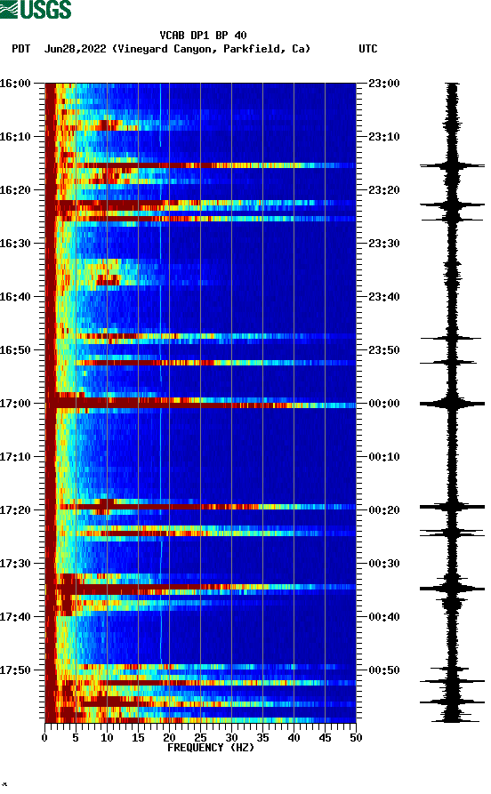Image resolution: width=491 pixels, height=794 pixels.
Task: Click the 16:40 time label
Action: [15, 297]
